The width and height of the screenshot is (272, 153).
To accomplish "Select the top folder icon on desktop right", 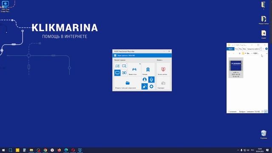I will [x=263, y=5].
